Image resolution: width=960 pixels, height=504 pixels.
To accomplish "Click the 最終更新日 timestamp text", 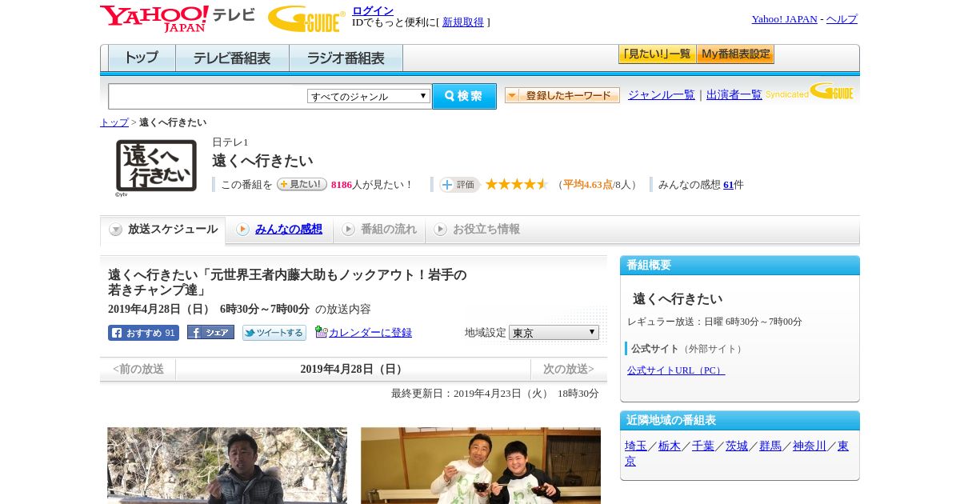I will click(x=495, y=394).
